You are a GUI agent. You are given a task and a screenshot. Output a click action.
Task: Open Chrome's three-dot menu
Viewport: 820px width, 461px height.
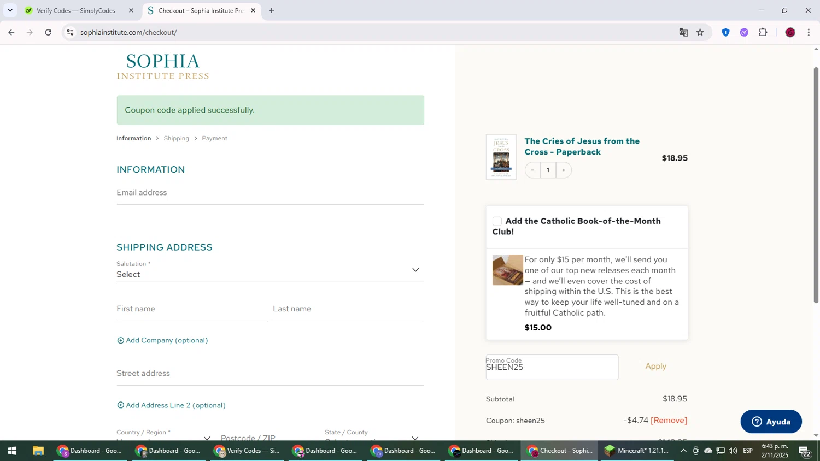809,32
